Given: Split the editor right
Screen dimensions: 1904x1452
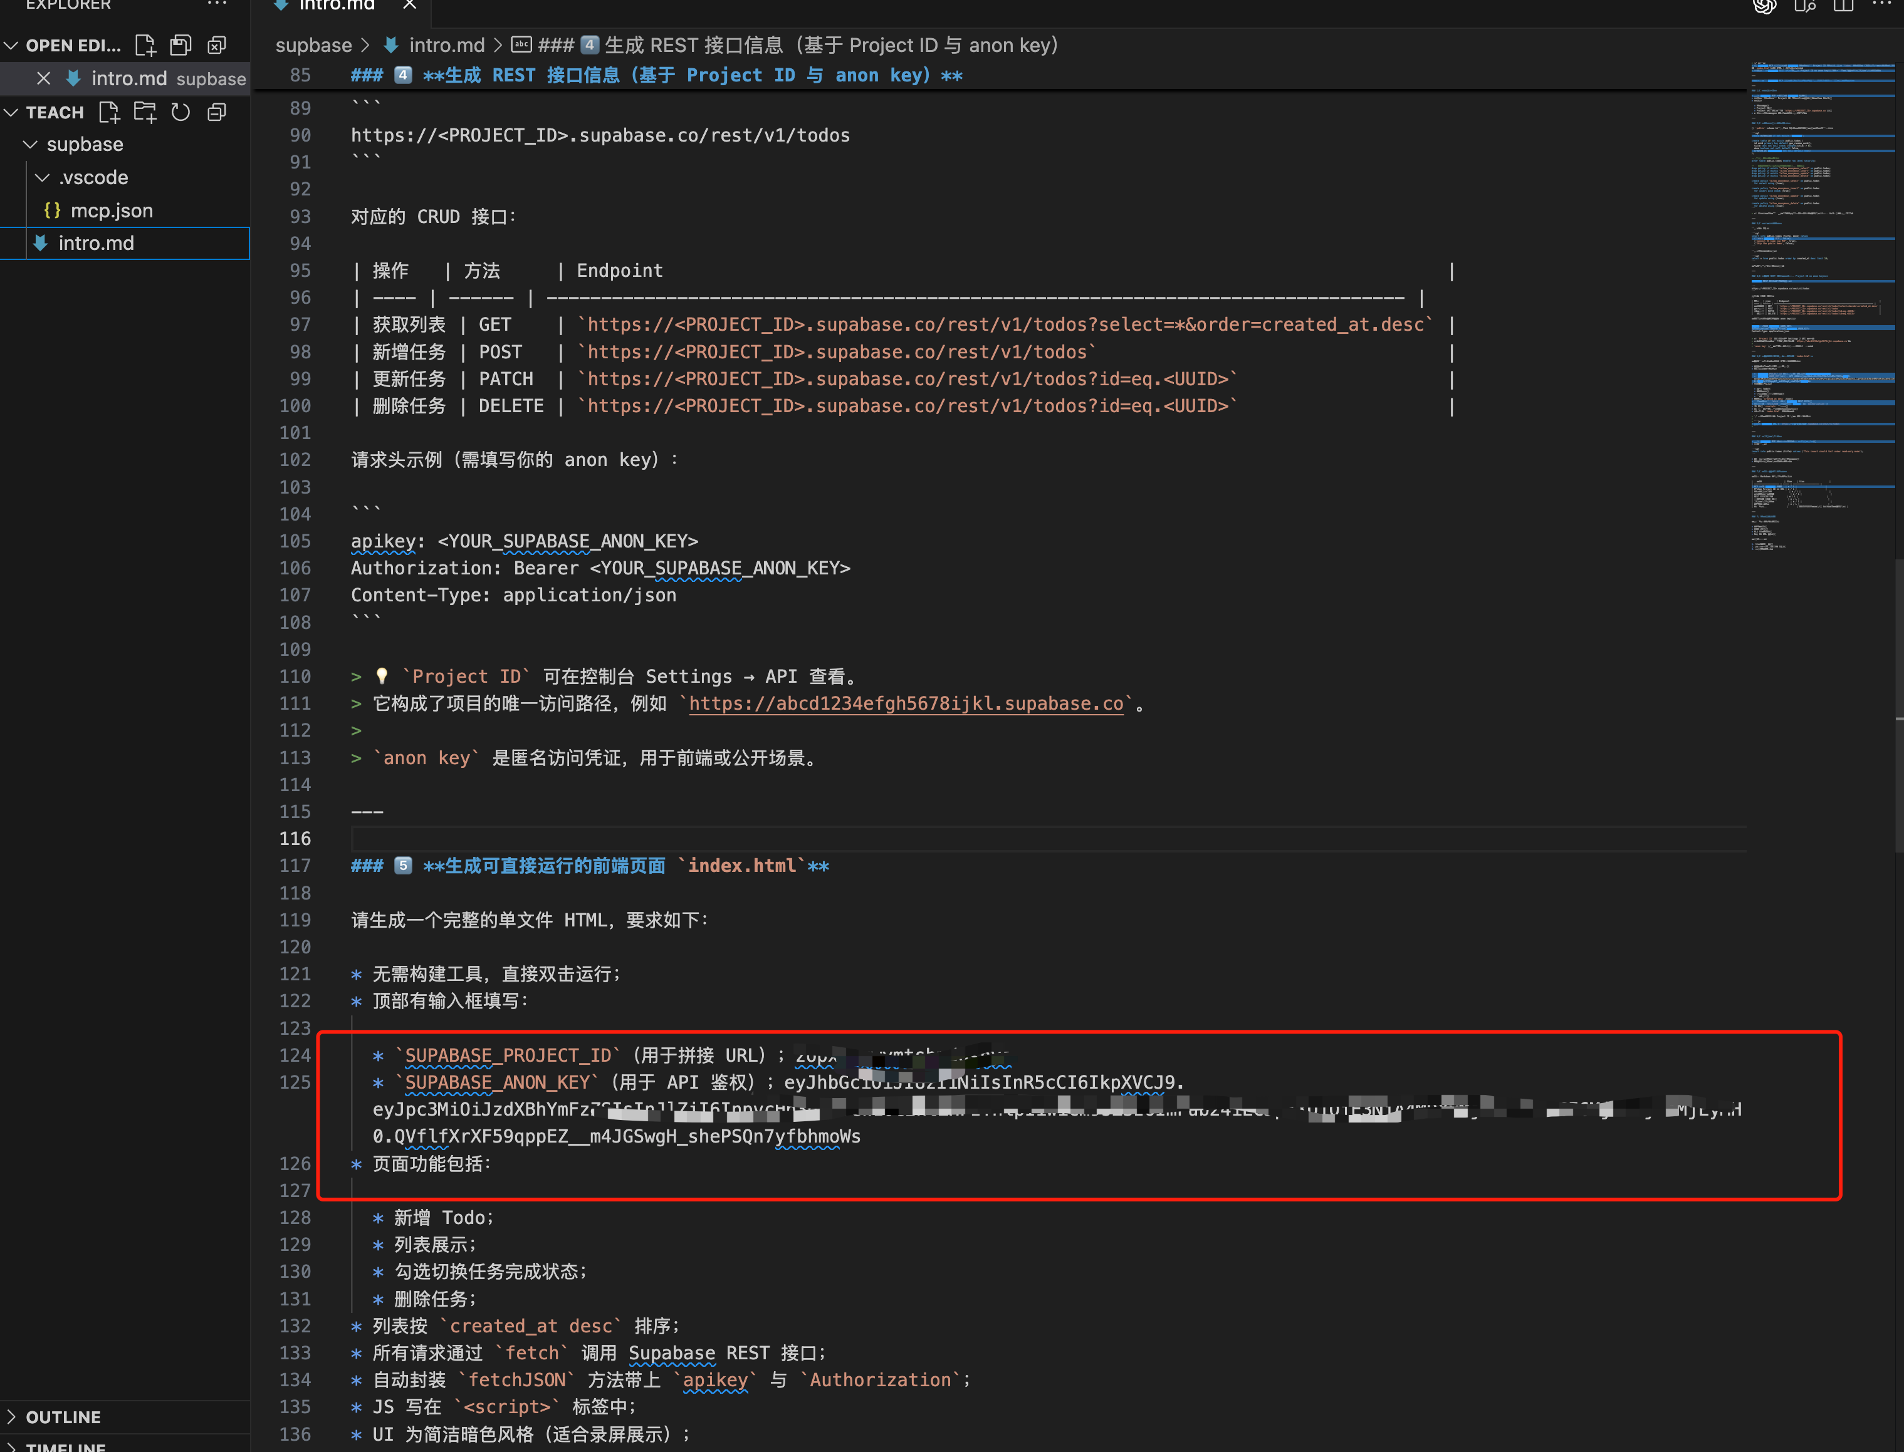Looking at the screenshot, I should [x=1843, y=6].
